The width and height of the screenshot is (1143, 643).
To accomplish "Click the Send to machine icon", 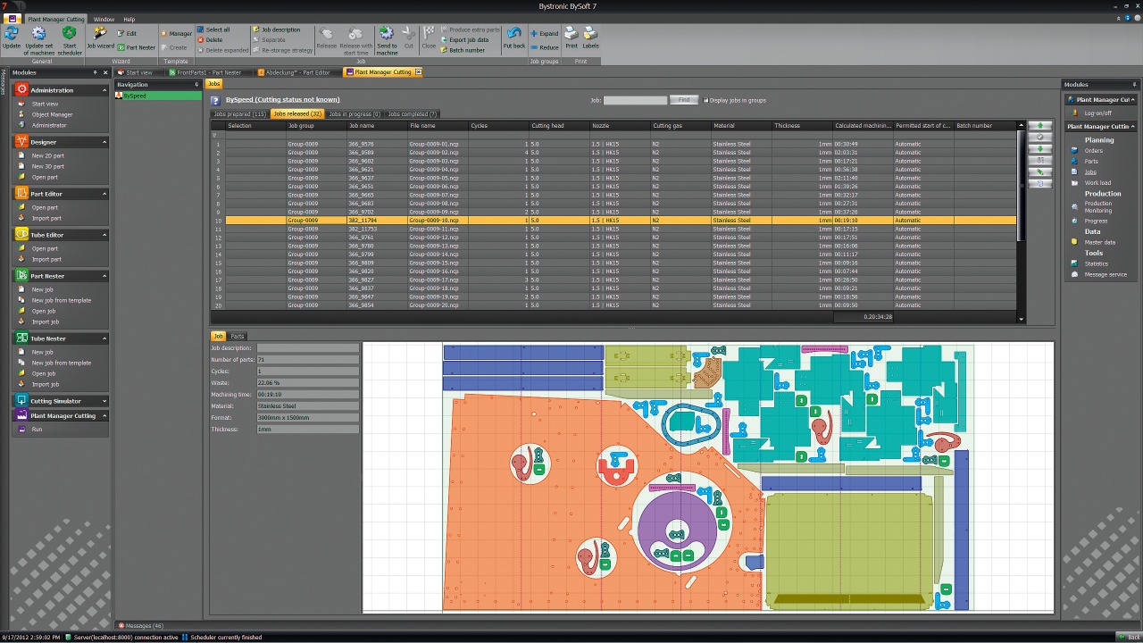I will tap(387, 34).
